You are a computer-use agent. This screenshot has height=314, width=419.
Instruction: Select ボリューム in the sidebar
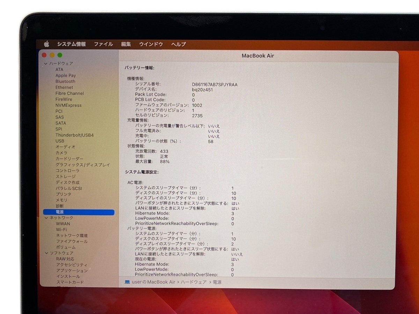tap(66, 247)
